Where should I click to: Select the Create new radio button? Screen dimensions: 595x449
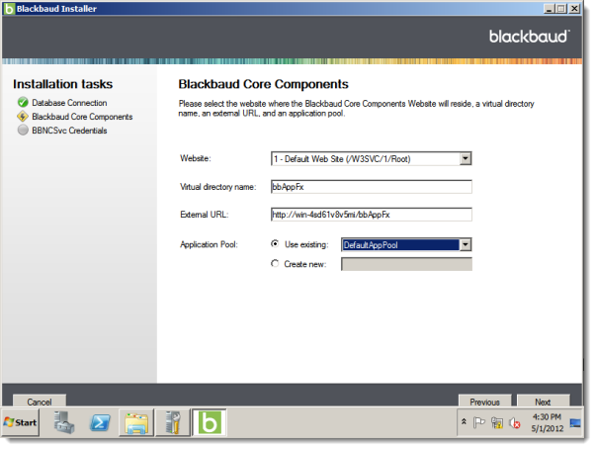click(275, 264)
